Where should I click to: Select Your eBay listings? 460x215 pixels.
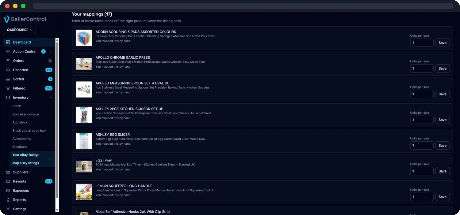click(32, 155)
